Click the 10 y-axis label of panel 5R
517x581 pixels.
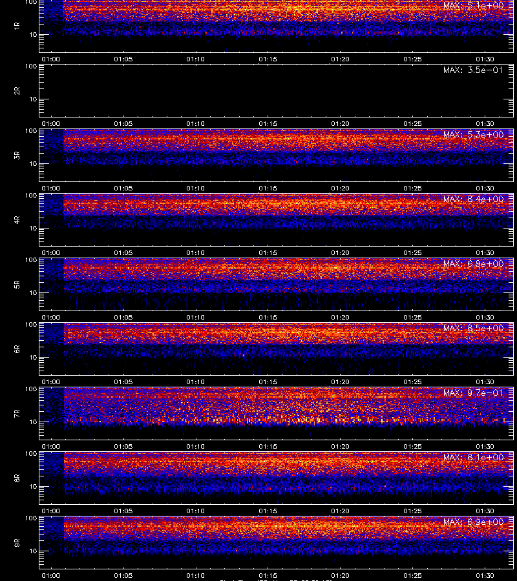click(x=34, y=292)
